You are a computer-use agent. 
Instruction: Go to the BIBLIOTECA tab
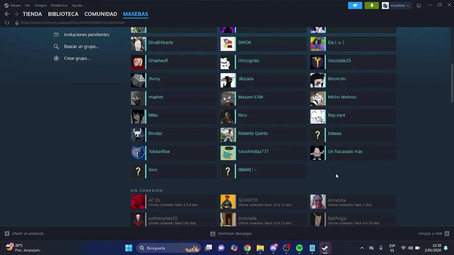[63, 14]
